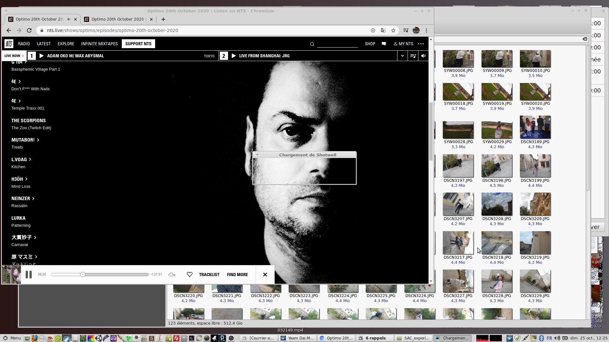The height and width of the screenshot is (342, 609).
Task: Favourite the episode with the heart icon
Action: (190, 275)
